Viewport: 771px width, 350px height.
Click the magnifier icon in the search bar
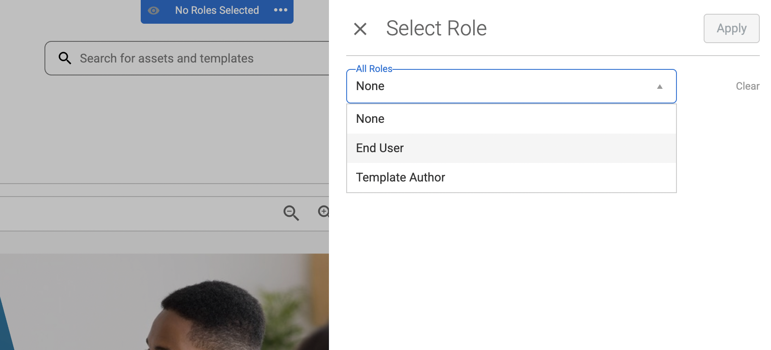coord(65,58)
